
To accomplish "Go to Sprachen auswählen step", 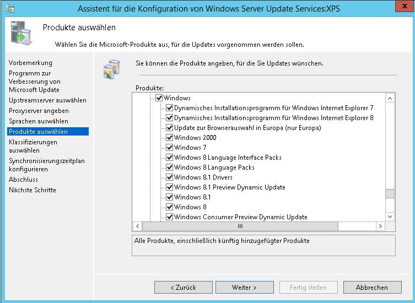I will point(39,121).
